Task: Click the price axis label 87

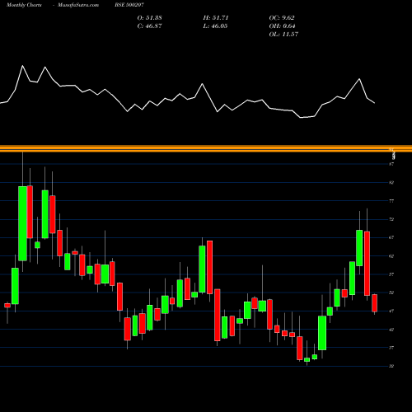Action: pos(391,164)
